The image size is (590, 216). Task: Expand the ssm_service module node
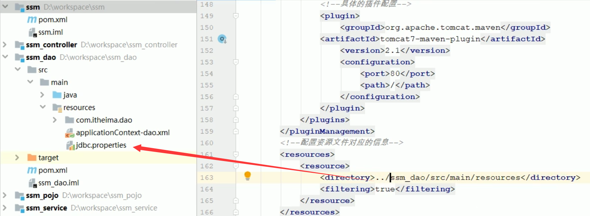pyautogui.click(x=5, y=208)
